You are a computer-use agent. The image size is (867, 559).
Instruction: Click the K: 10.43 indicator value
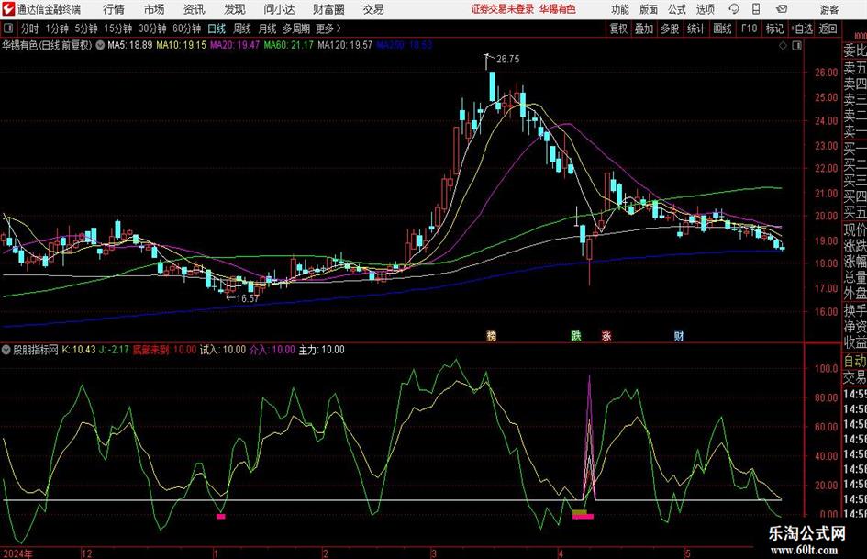(79, 350)
